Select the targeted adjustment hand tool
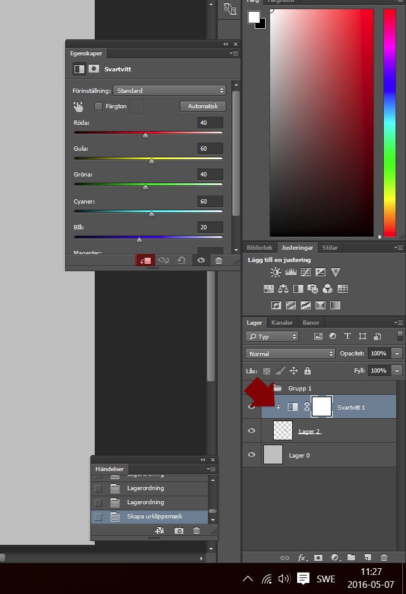Viewport: 406px width, 594px height. [78, 106]
